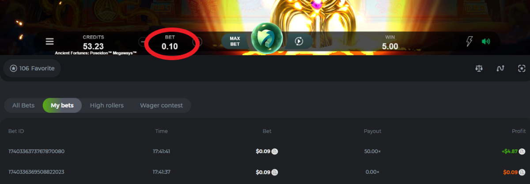Click the MAX BET button
This screenshot has width=530, height=184.
tap(235, 42)
